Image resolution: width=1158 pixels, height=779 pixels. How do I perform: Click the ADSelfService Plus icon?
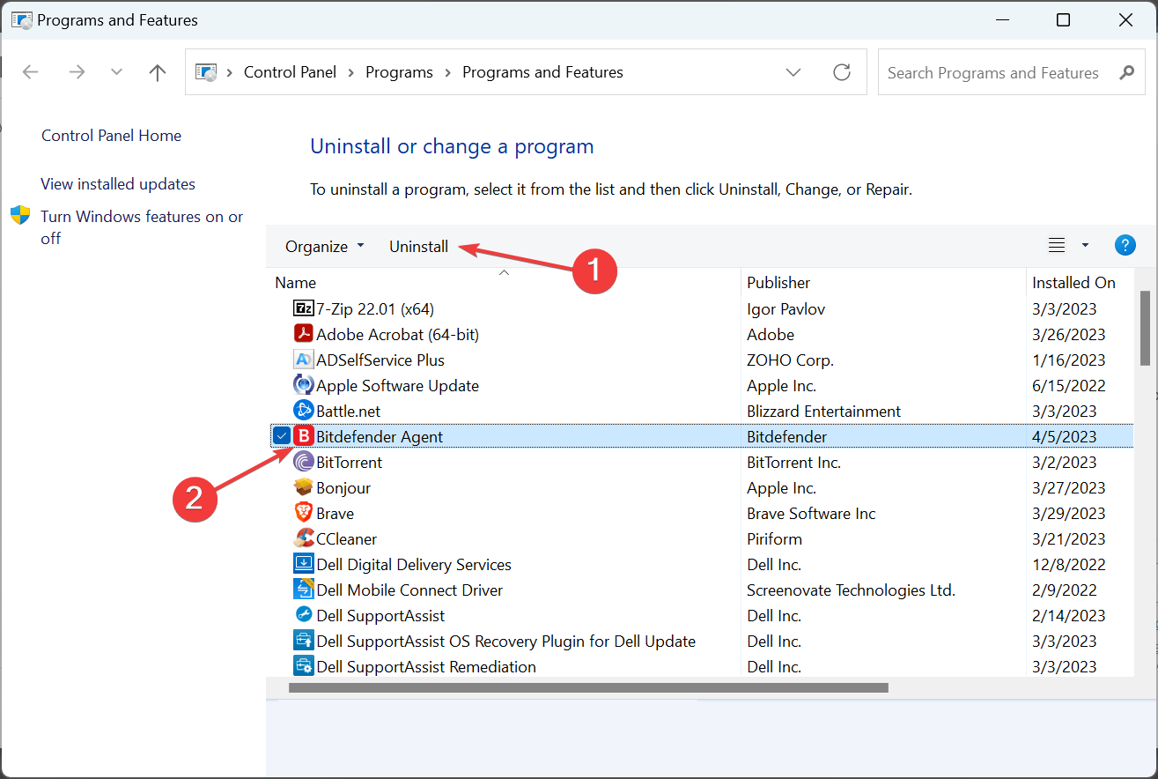pyautogui.click(x=303, y=360)
